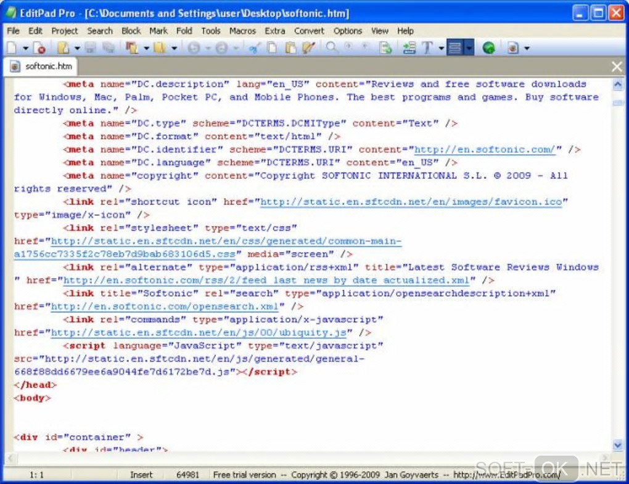Open the Options menu

pos(348,31)
